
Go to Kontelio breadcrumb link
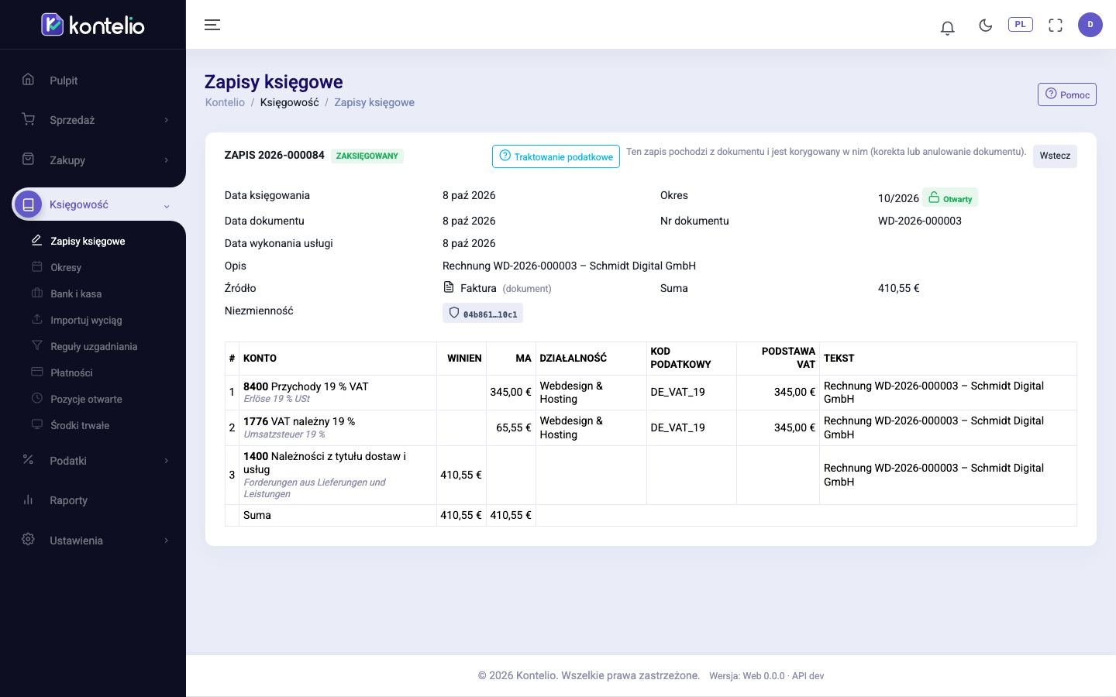click(225, 102)
